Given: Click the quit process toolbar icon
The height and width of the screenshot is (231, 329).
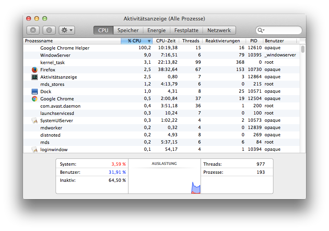Looking at the screenshot, I should (33, 30).
